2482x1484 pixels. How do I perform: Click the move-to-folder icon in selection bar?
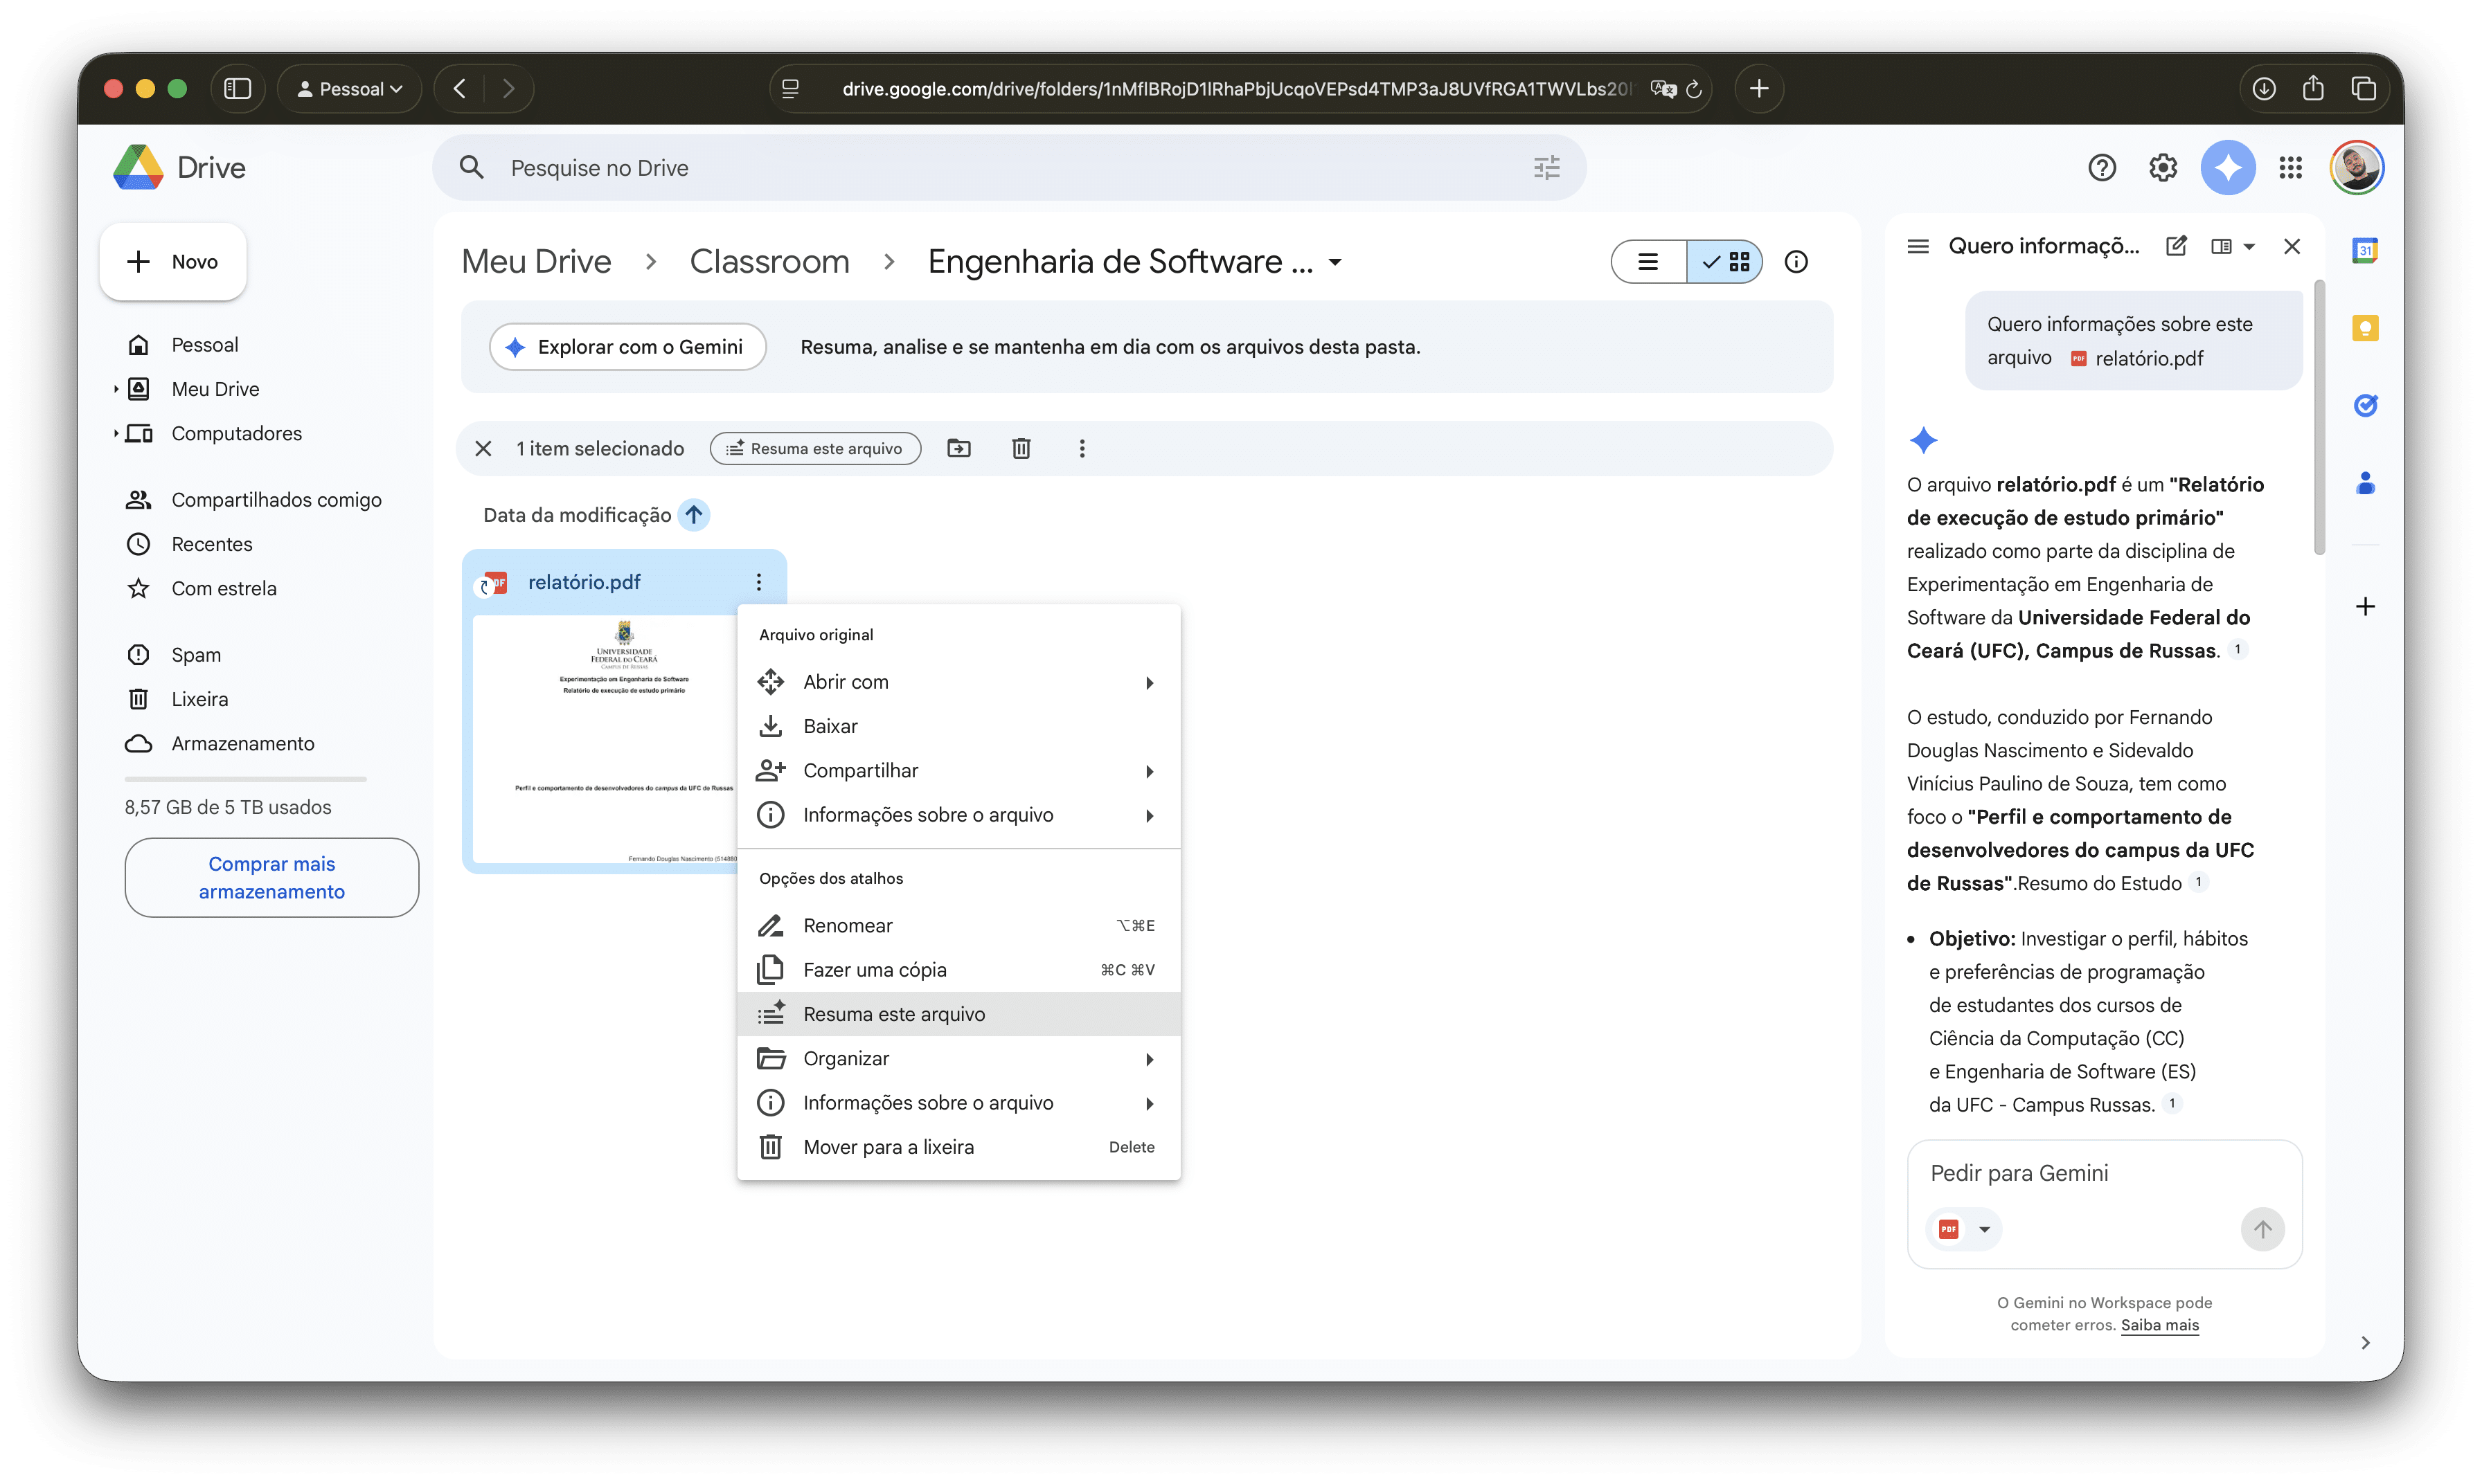coord(958,448)
